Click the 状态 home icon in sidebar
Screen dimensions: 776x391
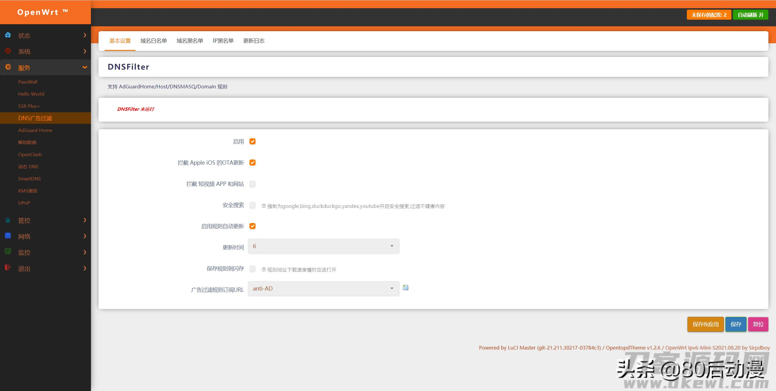[8, 35]
